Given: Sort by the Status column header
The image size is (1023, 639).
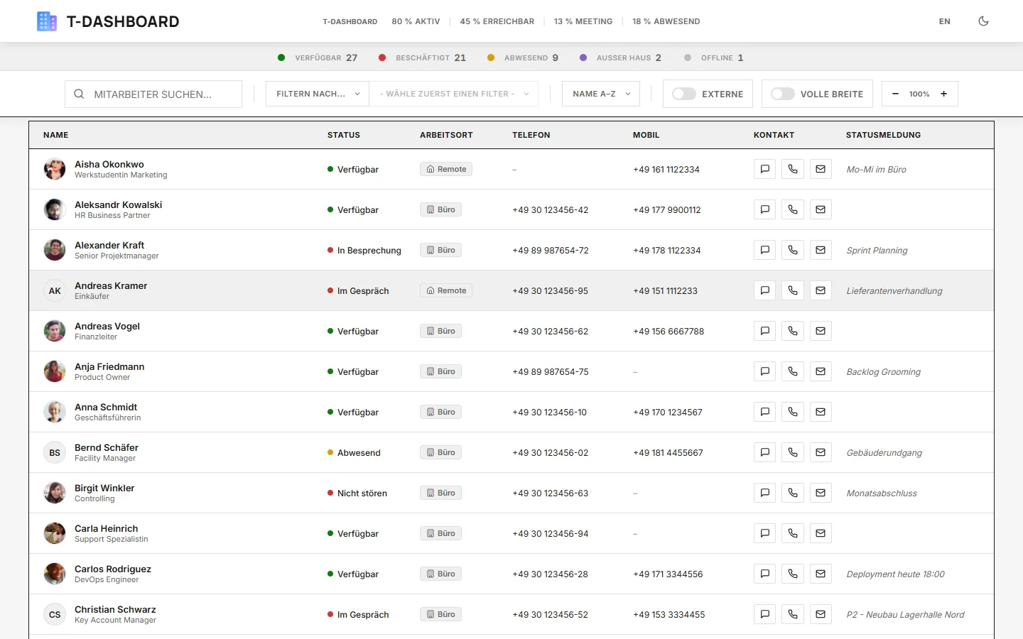Looking at the screenshot, I should [x=344, y=135].
